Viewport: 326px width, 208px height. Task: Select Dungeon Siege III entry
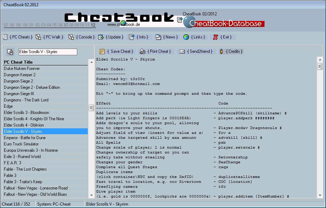click(x=45, y=94)
